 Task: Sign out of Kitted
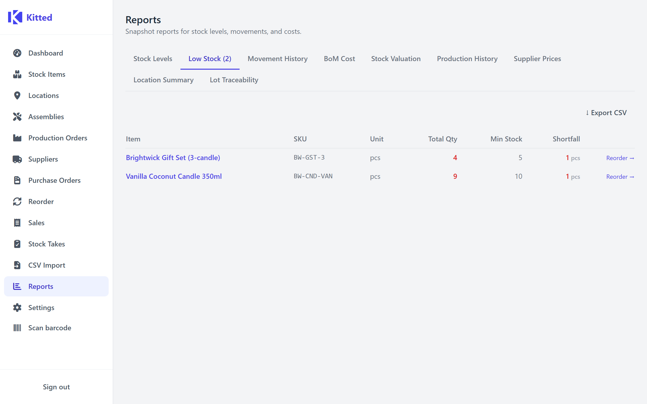tap(56, 387)
